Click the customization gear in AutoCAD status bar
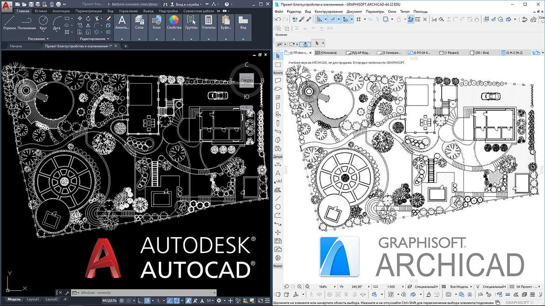This screenshot has height=306, width=545. pyautogui.click(x=219, y=300)
